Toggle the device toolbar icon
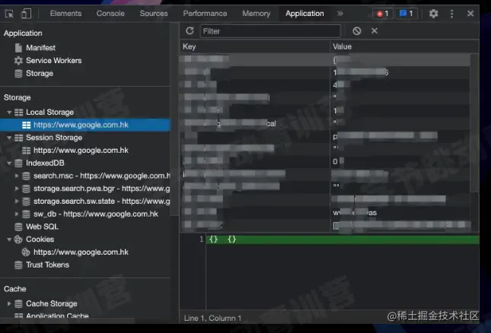Screen dimensions: 491x333 [x=27, y=14]
